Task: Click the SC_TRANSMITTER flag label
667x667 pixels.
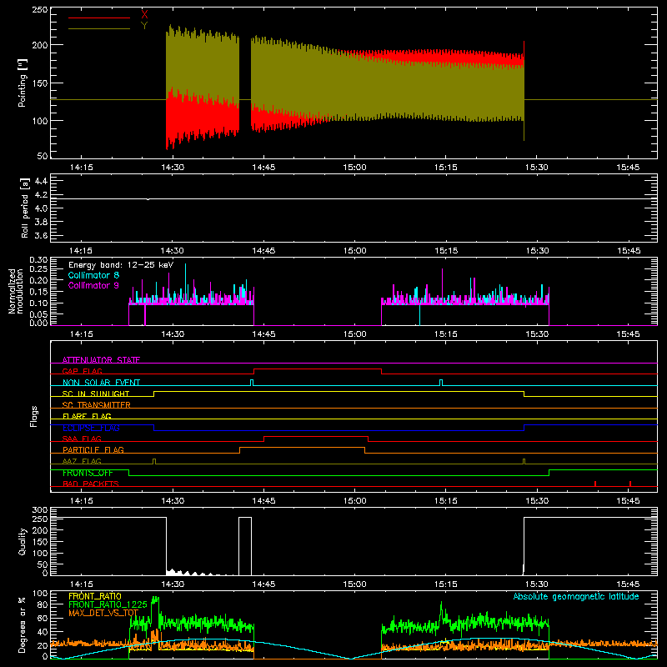Action: [96, 405]
